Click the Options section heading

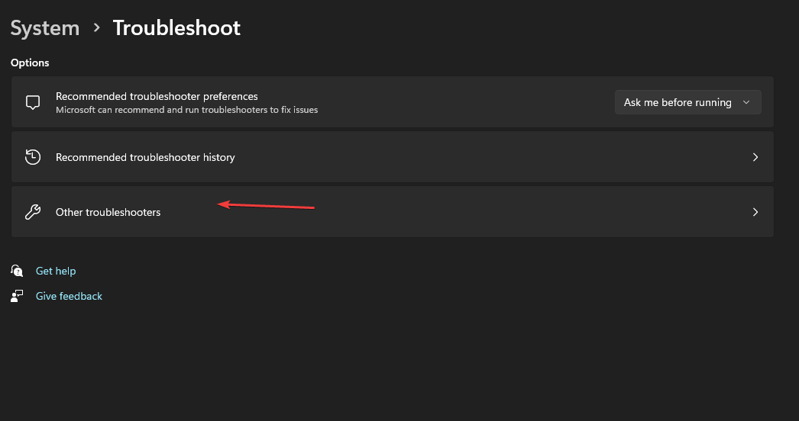30,63
